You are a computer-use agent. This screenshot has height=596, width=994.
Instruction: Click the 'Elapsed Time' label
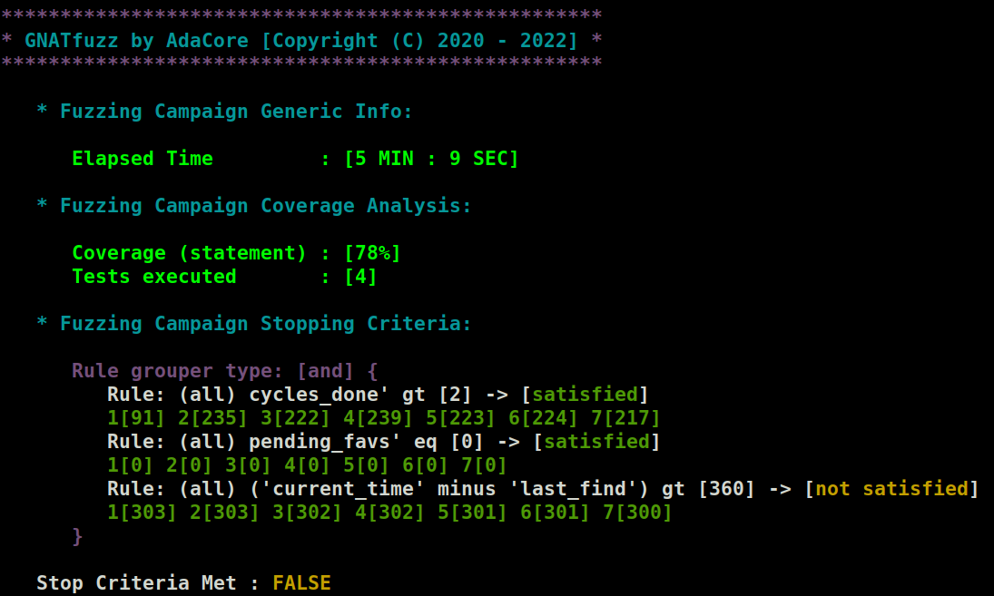[x=143, y=159]
